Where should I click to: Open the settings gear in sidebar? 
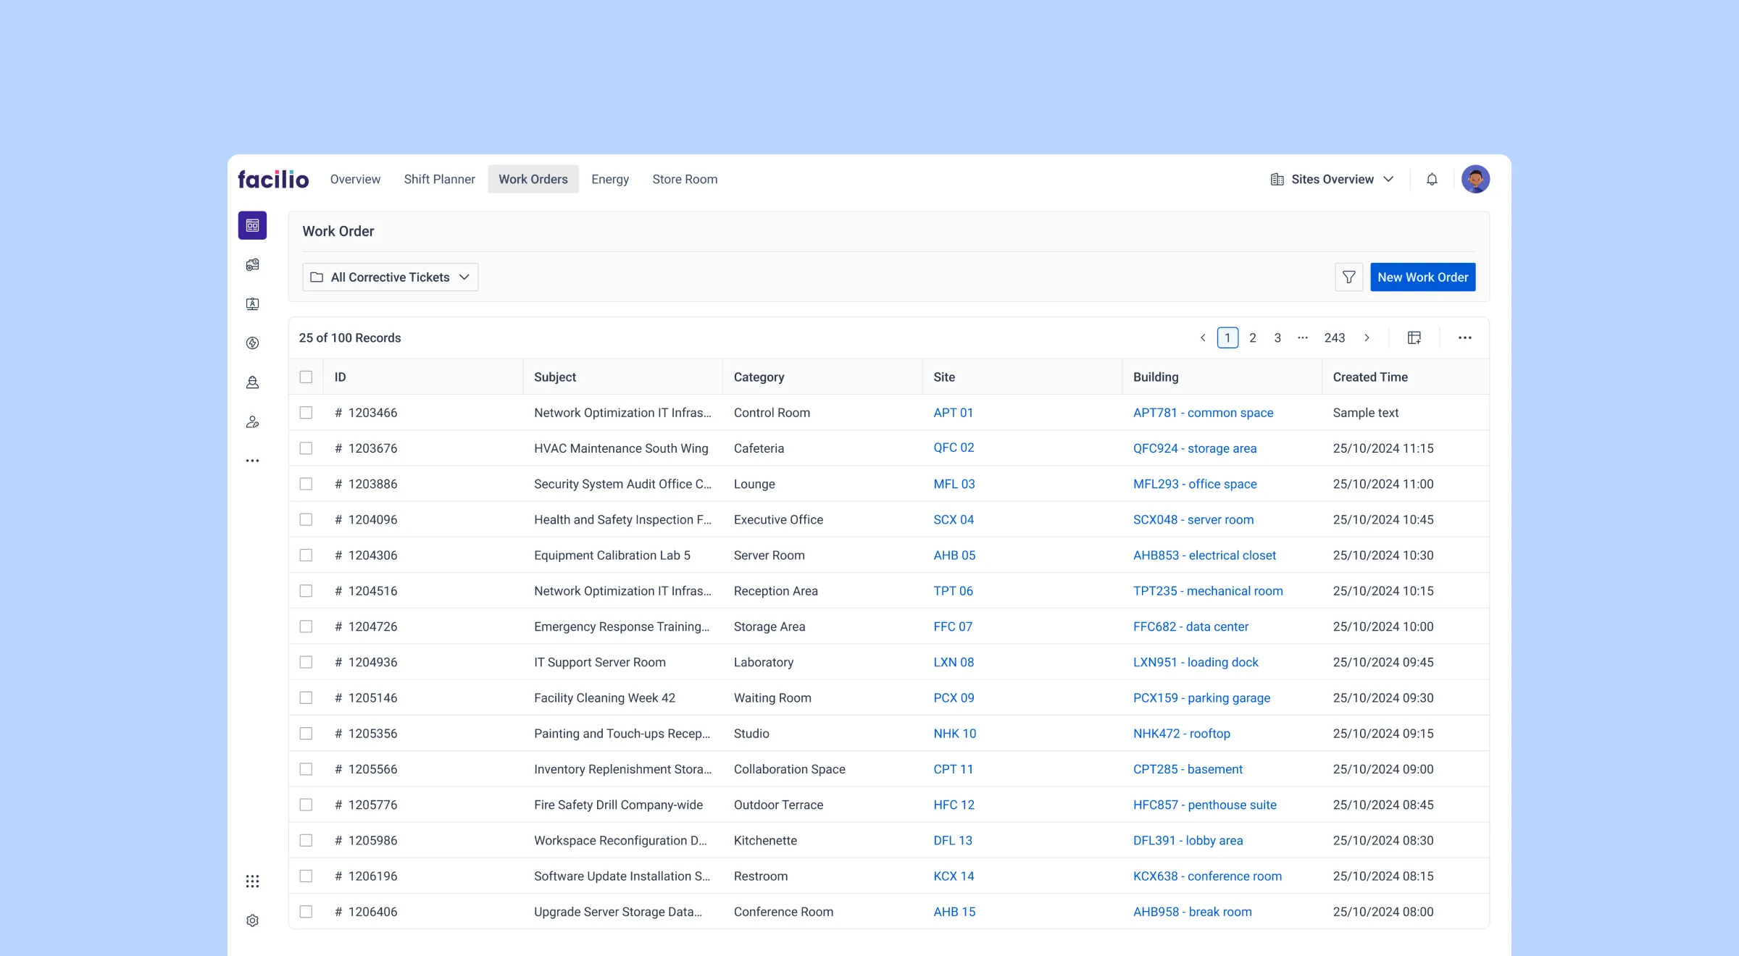click(252, 921)
